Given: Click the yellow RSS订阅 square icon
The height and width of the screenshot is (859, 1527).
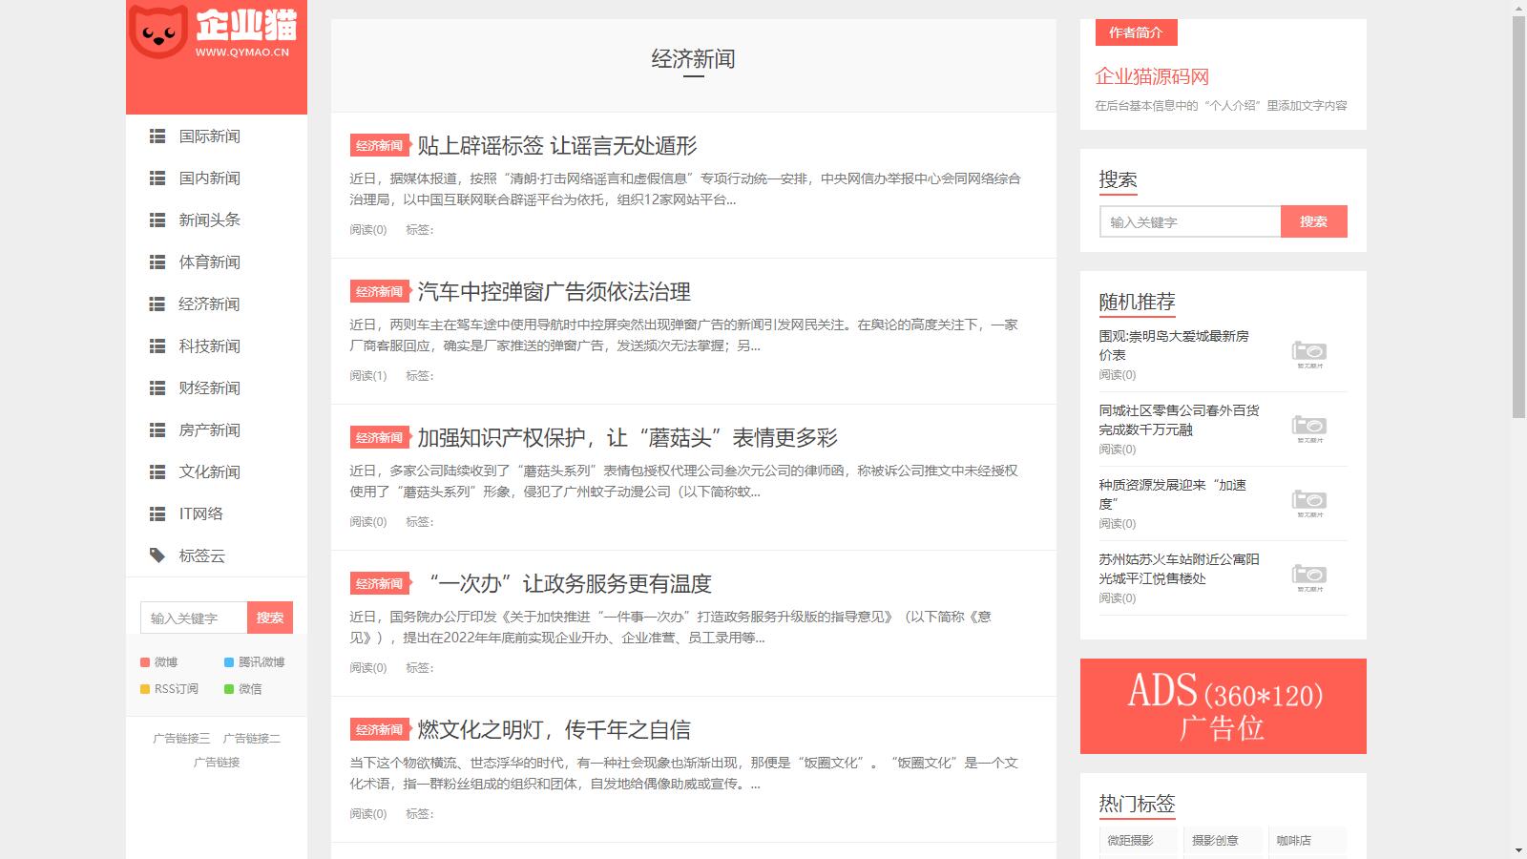Looking at the screenshot, I should pos(145,689).
